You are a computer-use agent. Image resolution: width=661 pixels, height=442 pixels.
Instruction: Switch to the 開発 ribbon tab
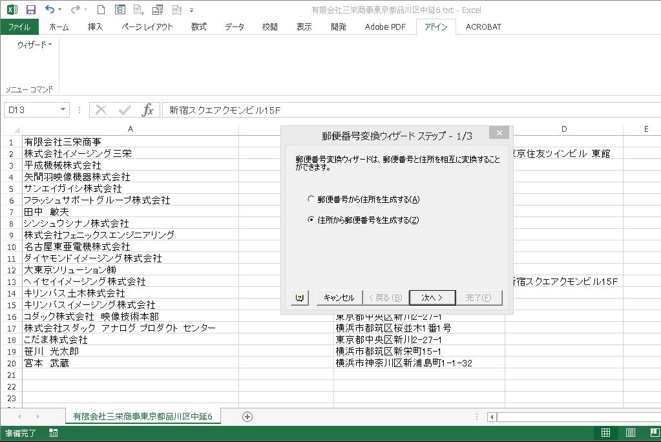(339, 26)
